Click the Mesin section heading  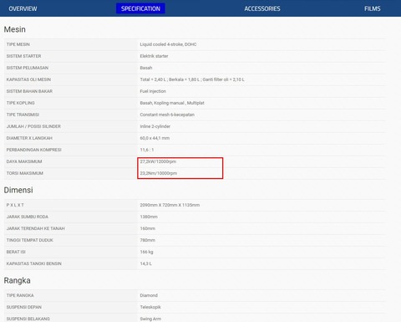[x=15, y=29]
